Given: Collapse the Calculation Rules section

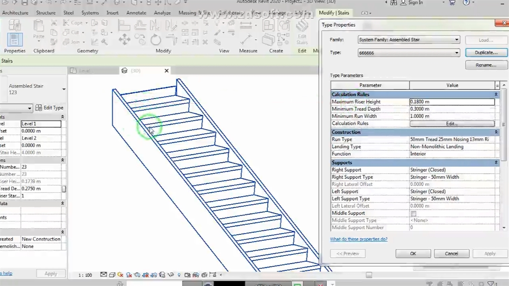Looking at the screenshot, I should tap(496, 95).
